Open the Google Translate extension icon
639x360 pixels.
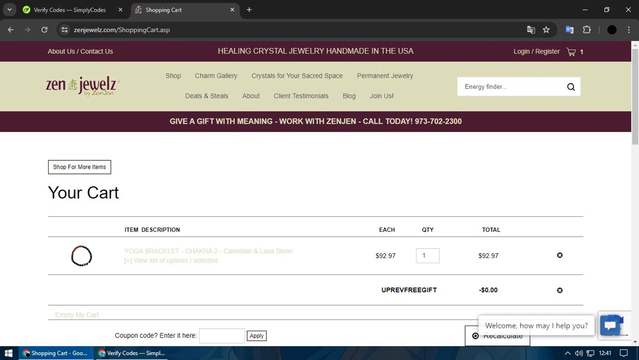(x=570, y=30)
